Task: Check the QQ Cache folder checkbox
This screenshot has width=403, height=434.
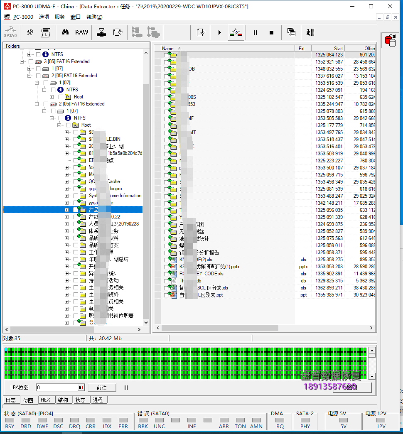Action: [76, 181]
